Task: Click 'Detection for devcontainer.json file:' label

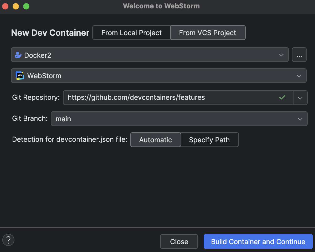Action: 70,139
